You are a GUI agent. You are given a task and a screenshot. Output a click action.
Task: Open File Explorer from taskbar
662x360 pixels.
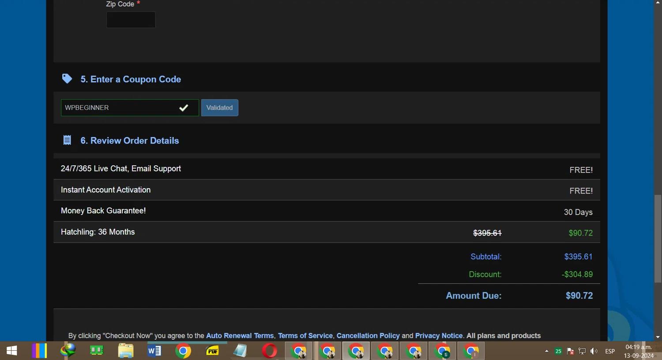pyautogui.click(x=125, y=351)
